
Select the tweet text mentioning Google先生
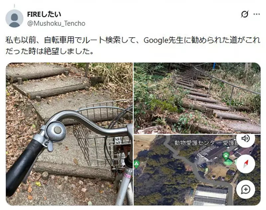point(133,46)
